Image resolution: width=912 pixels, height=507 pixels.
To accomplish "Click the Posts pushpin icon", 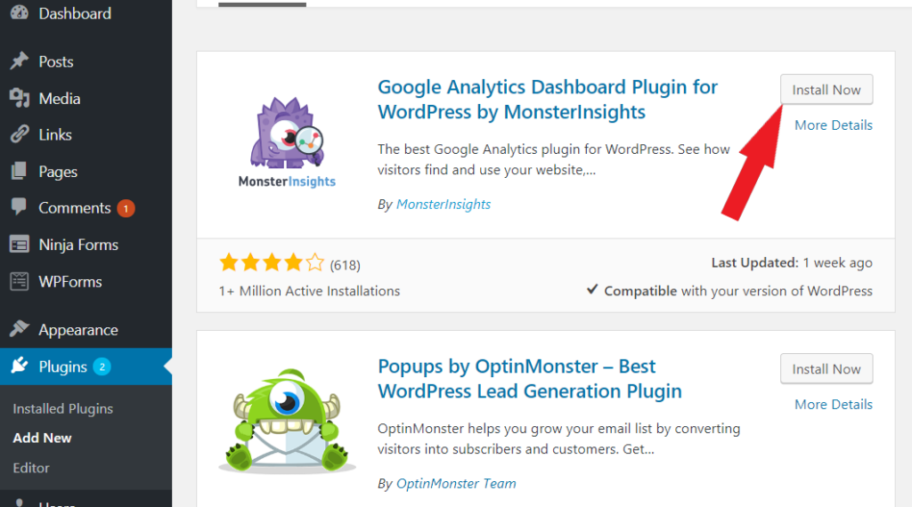I will point(20,61).
